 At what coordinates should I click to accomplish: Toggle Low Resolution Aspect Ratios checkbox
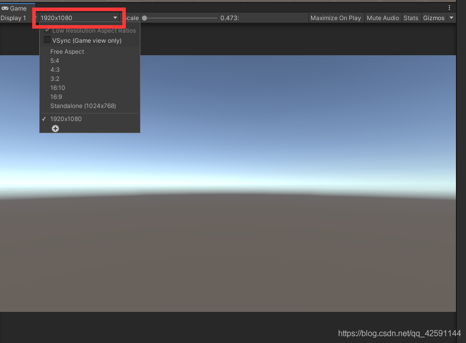pyautogui.click(x=47, y=30)
